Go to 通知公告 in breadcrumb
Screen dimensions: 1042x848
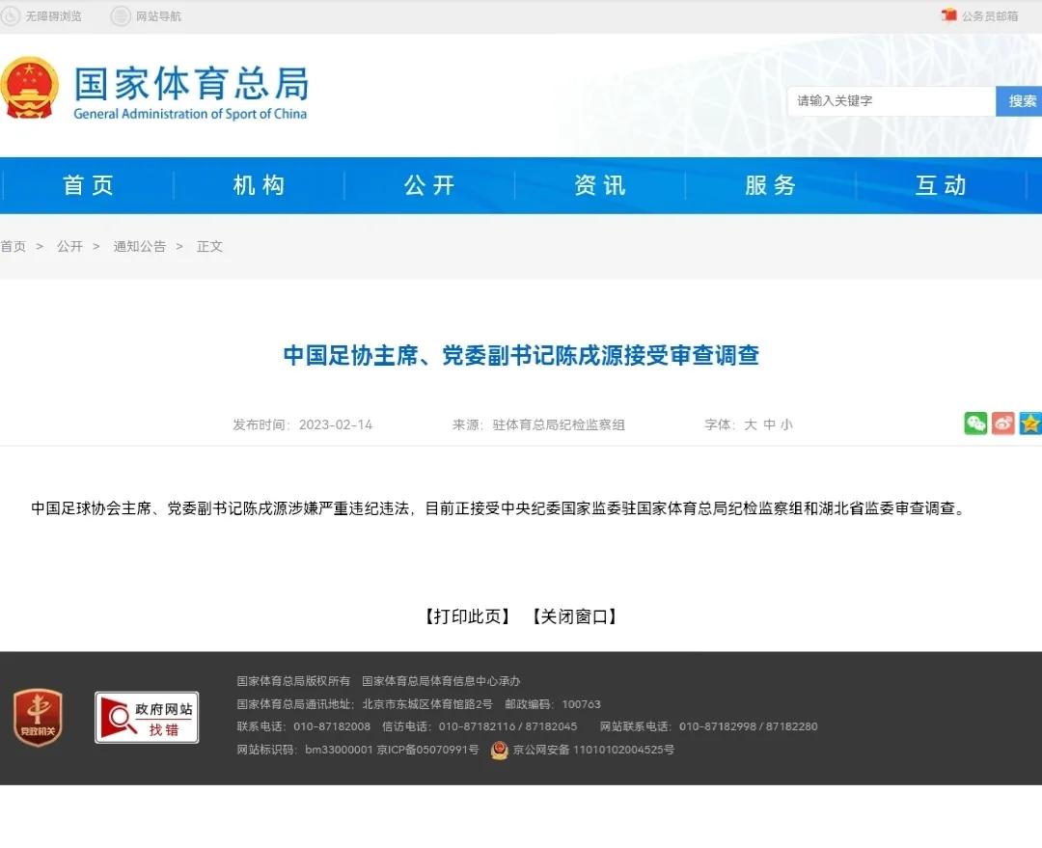point(140,247)
